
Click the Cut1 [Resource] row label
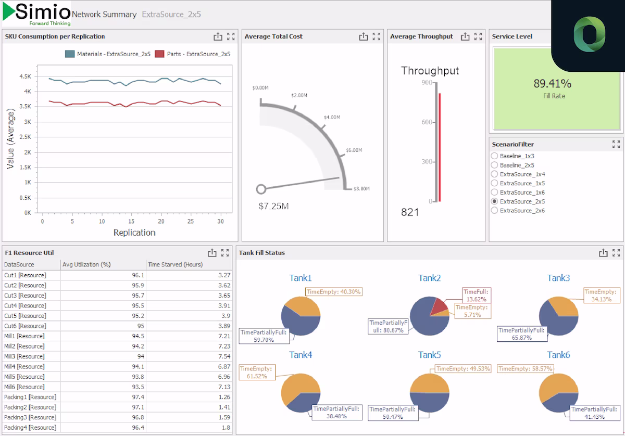point(25,275)
